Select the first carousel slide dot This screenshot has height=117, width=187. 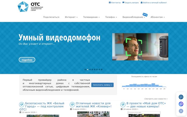point(85,69)
